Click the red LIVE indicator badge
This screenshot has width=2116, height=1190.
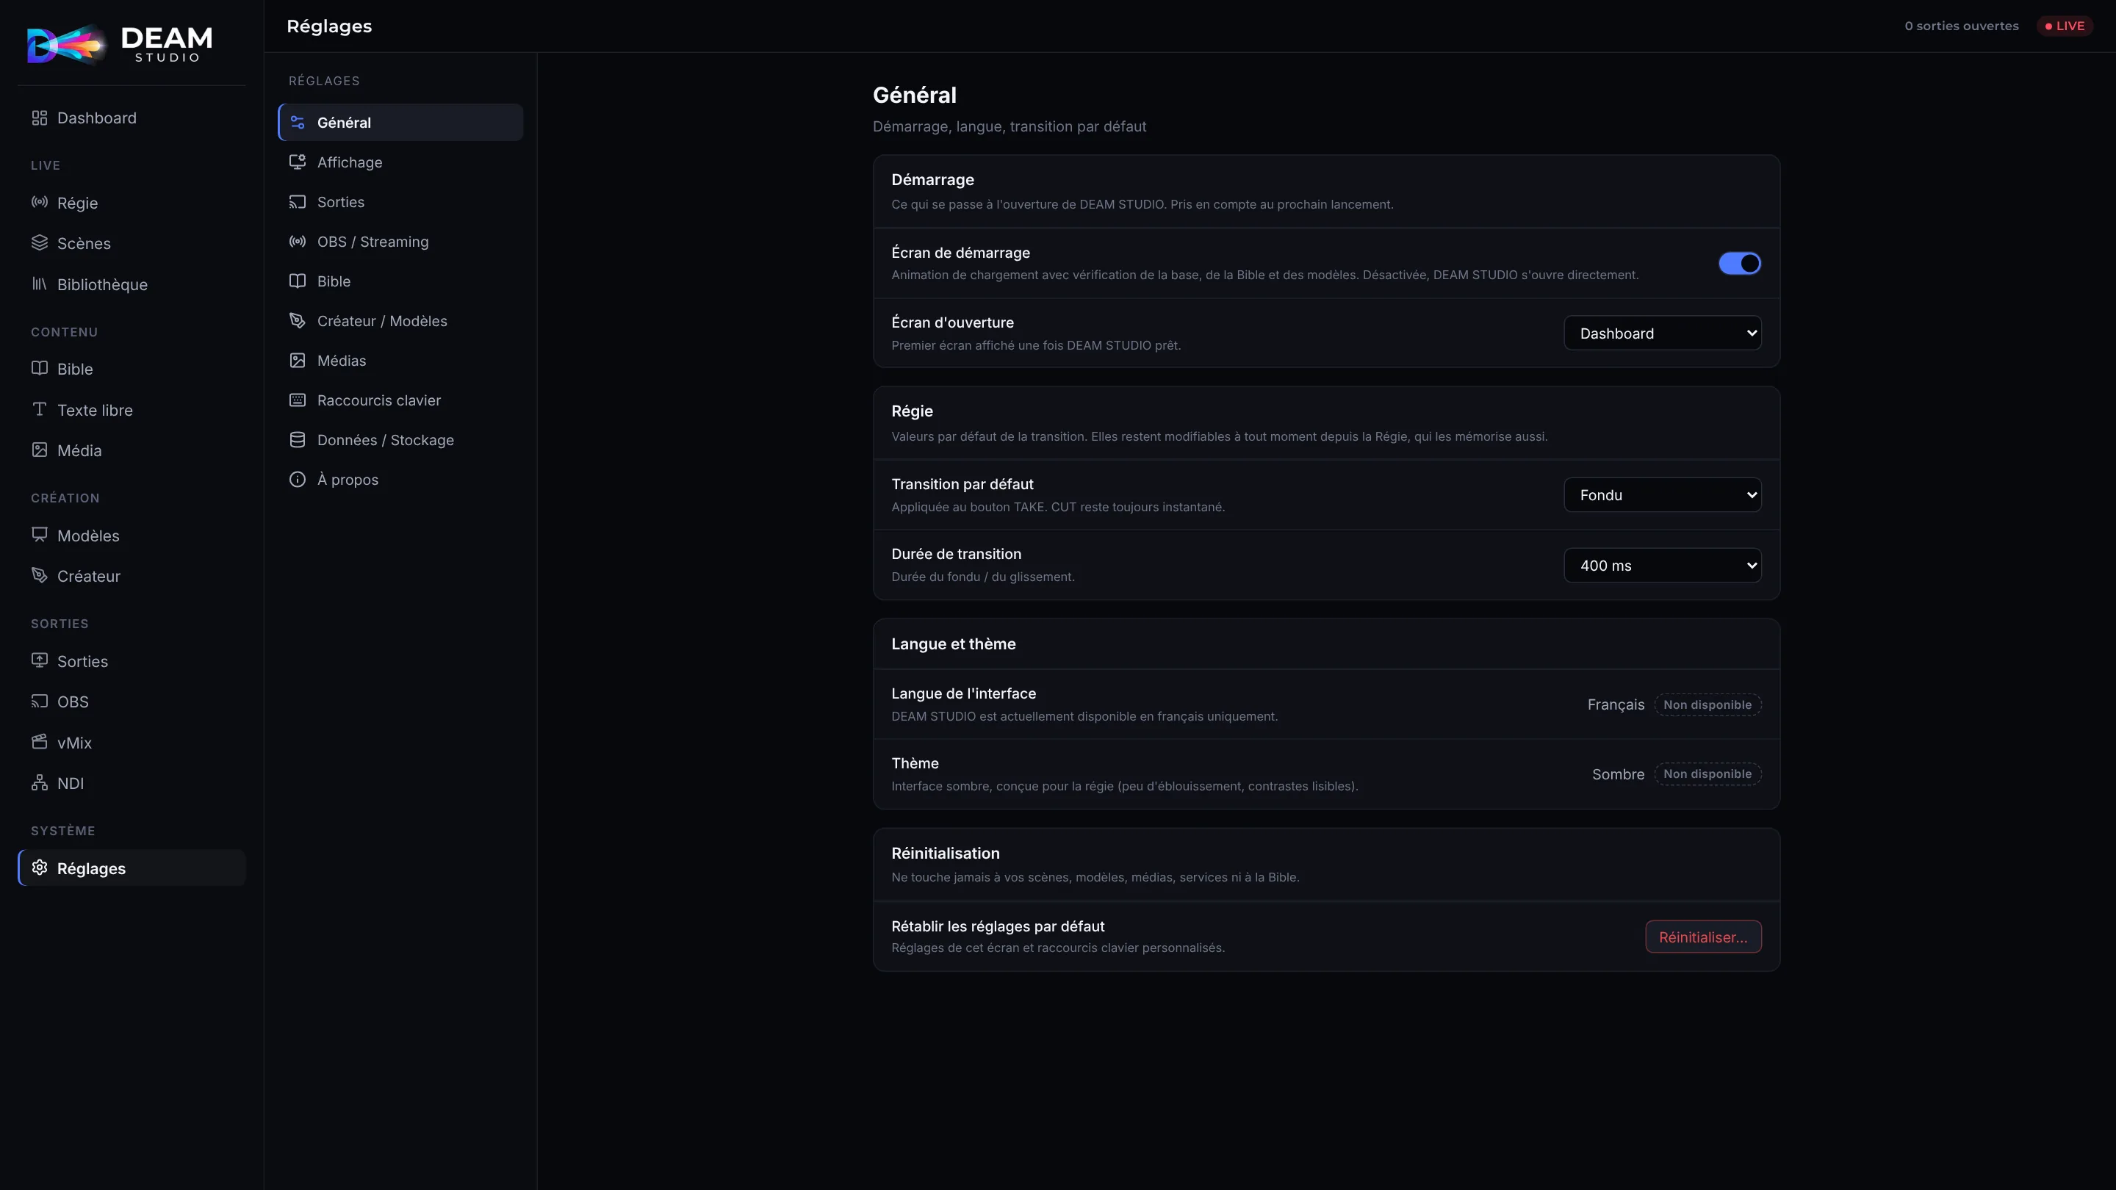2065,26
